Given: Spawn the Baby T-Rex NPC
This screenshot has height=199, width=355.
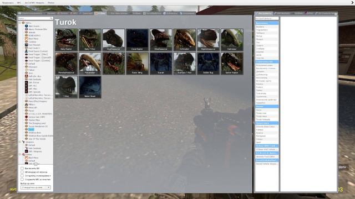Looking at the screenshot, I should pyautogui.click(x=90, y=40).
